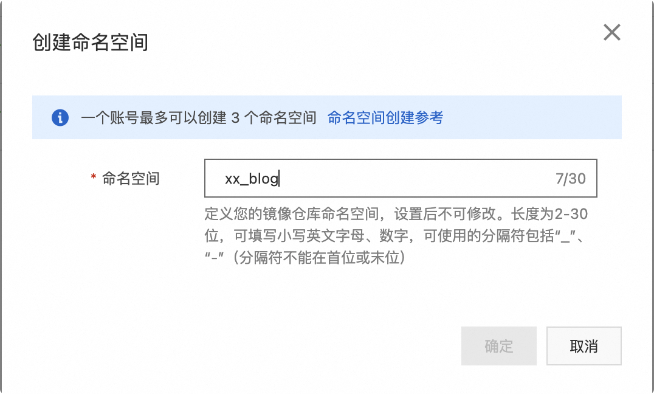
Task: Click empty space right of xx_blog in input
Action: (413, 179)
